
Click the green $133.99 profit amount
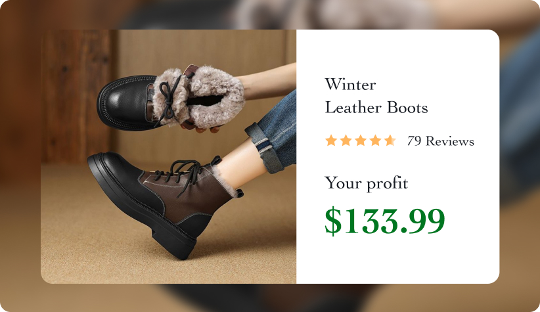[385, 221]
